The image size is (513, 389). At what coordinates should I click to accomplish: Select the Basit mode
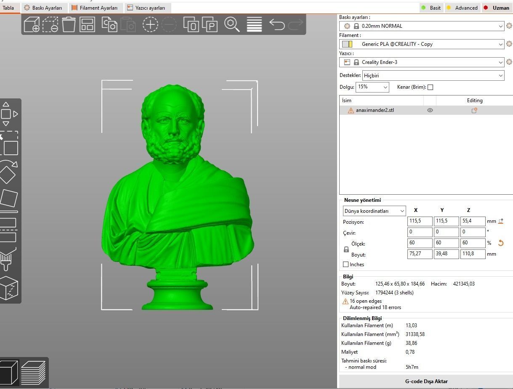(431, 8)
